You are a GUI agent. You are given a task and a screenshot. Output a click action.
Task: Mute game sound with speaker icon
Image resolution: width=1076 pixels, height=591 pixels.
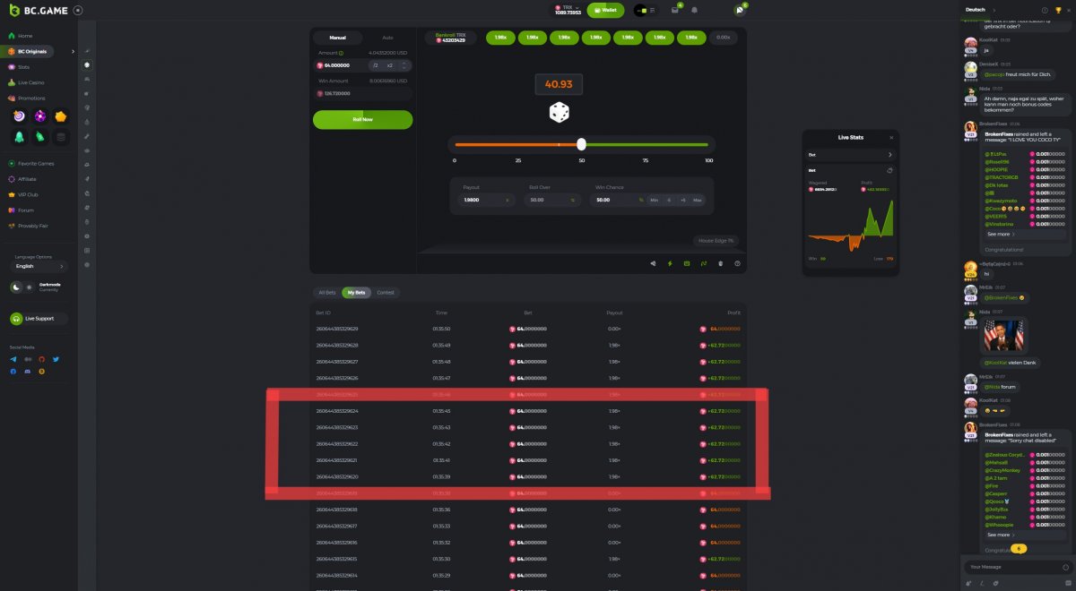tap(653, 263)
